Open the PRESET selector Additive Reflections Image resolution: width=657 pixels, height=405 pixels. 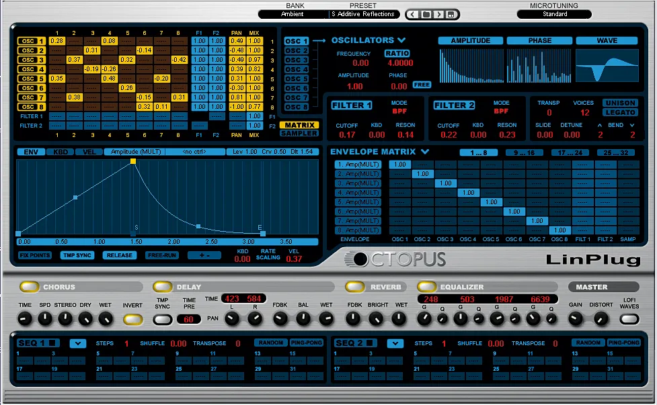[364, 14]
